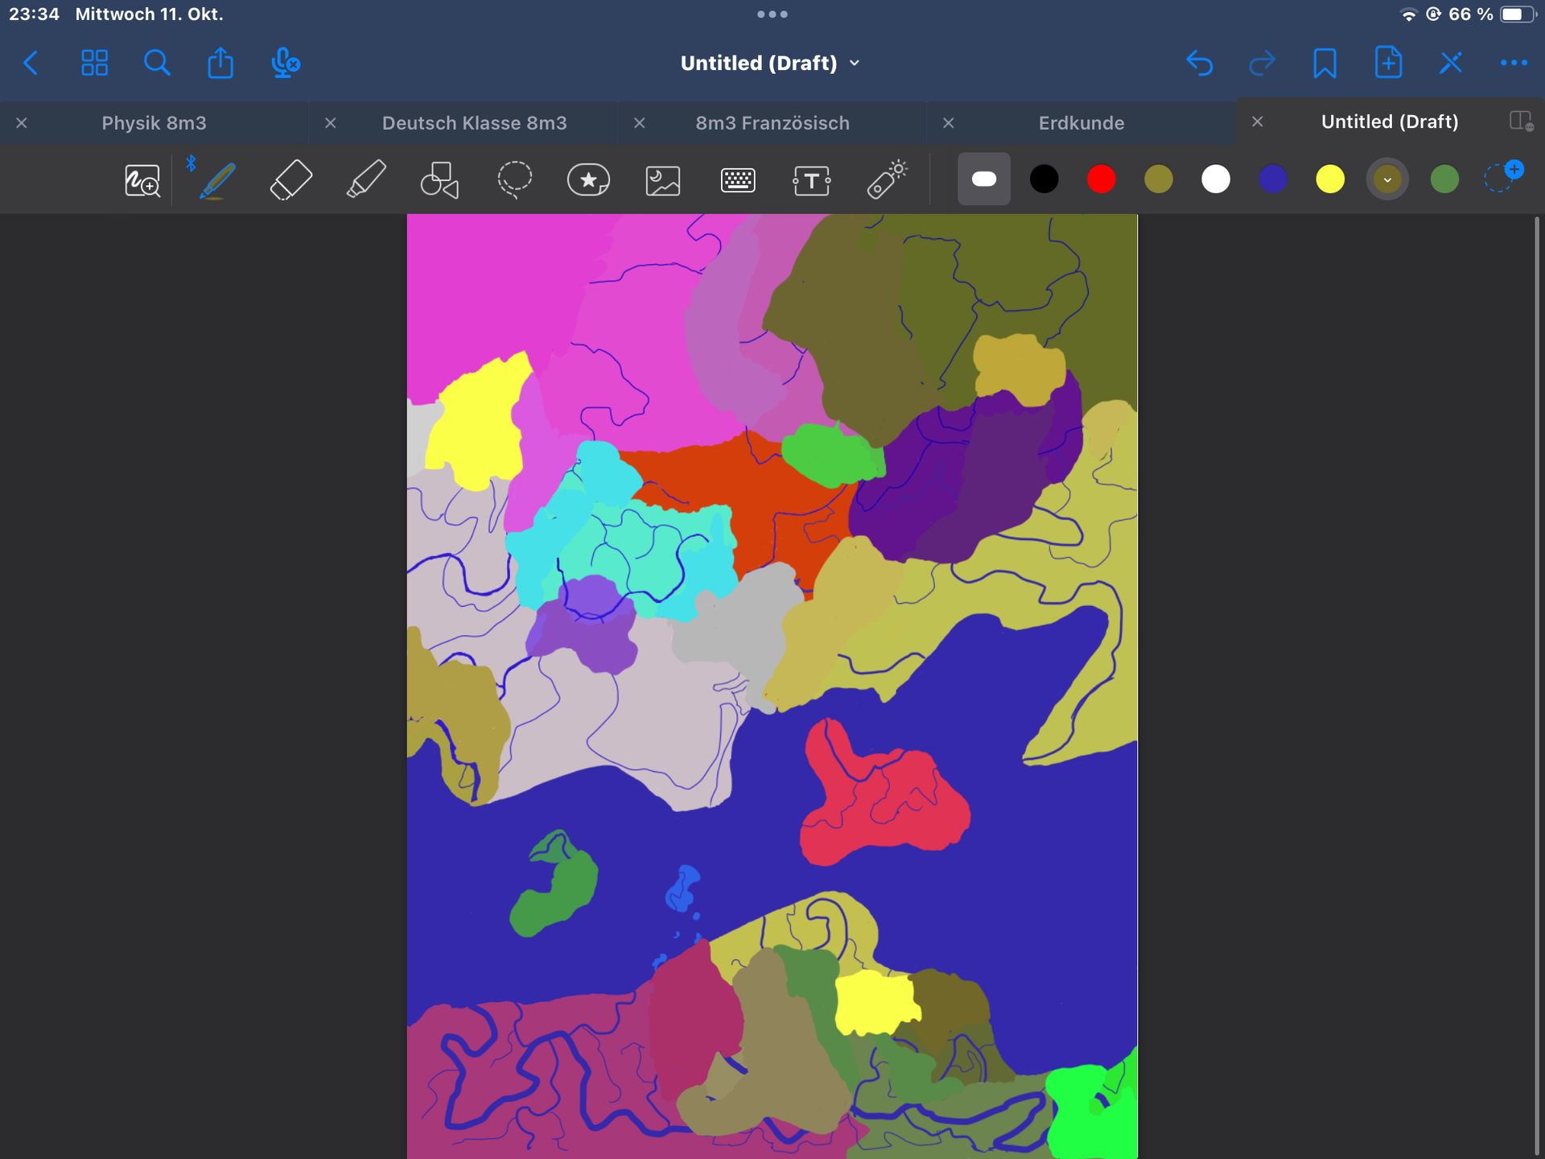The image size is (1545, 1159).
Task: Open the Shapes tool
Action: pyautogui.click(x=439, y=179)
